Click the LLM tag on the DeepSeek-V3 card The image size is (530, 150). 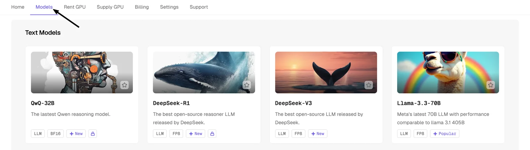(282, 134)
